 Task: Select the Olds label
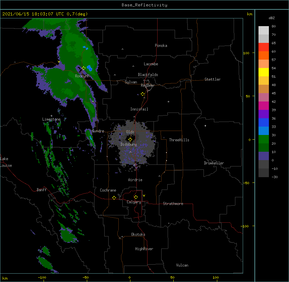point(130,132)
